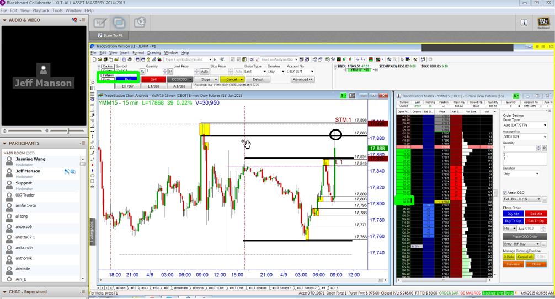This screenshot has width=555, height=299.
Task: Click the ellipsis button next to Exit-Brk strategy
Action: pyautogui.click(x=545, y=199)
